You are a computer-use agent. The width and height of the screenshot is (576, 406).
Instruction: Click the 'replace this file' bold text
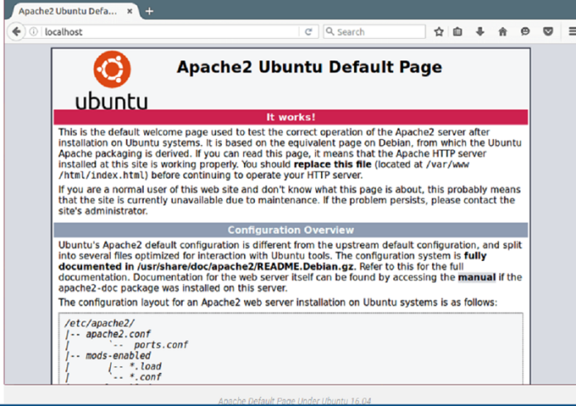(x=333, y=164)
